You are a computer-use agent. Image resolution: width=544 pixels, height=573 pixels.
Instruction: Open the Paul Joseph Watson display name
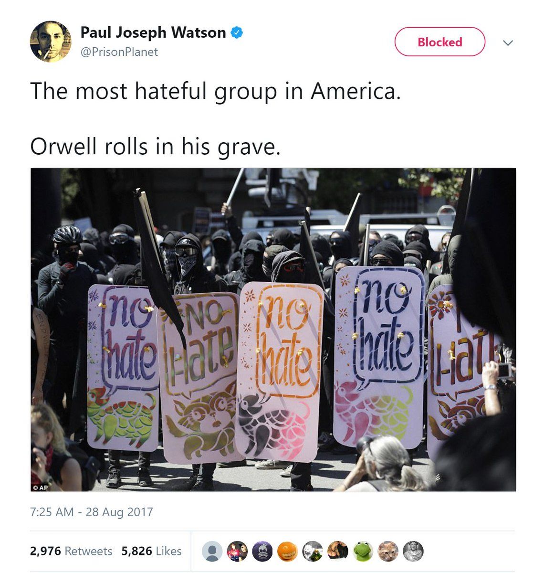(153, 32)
